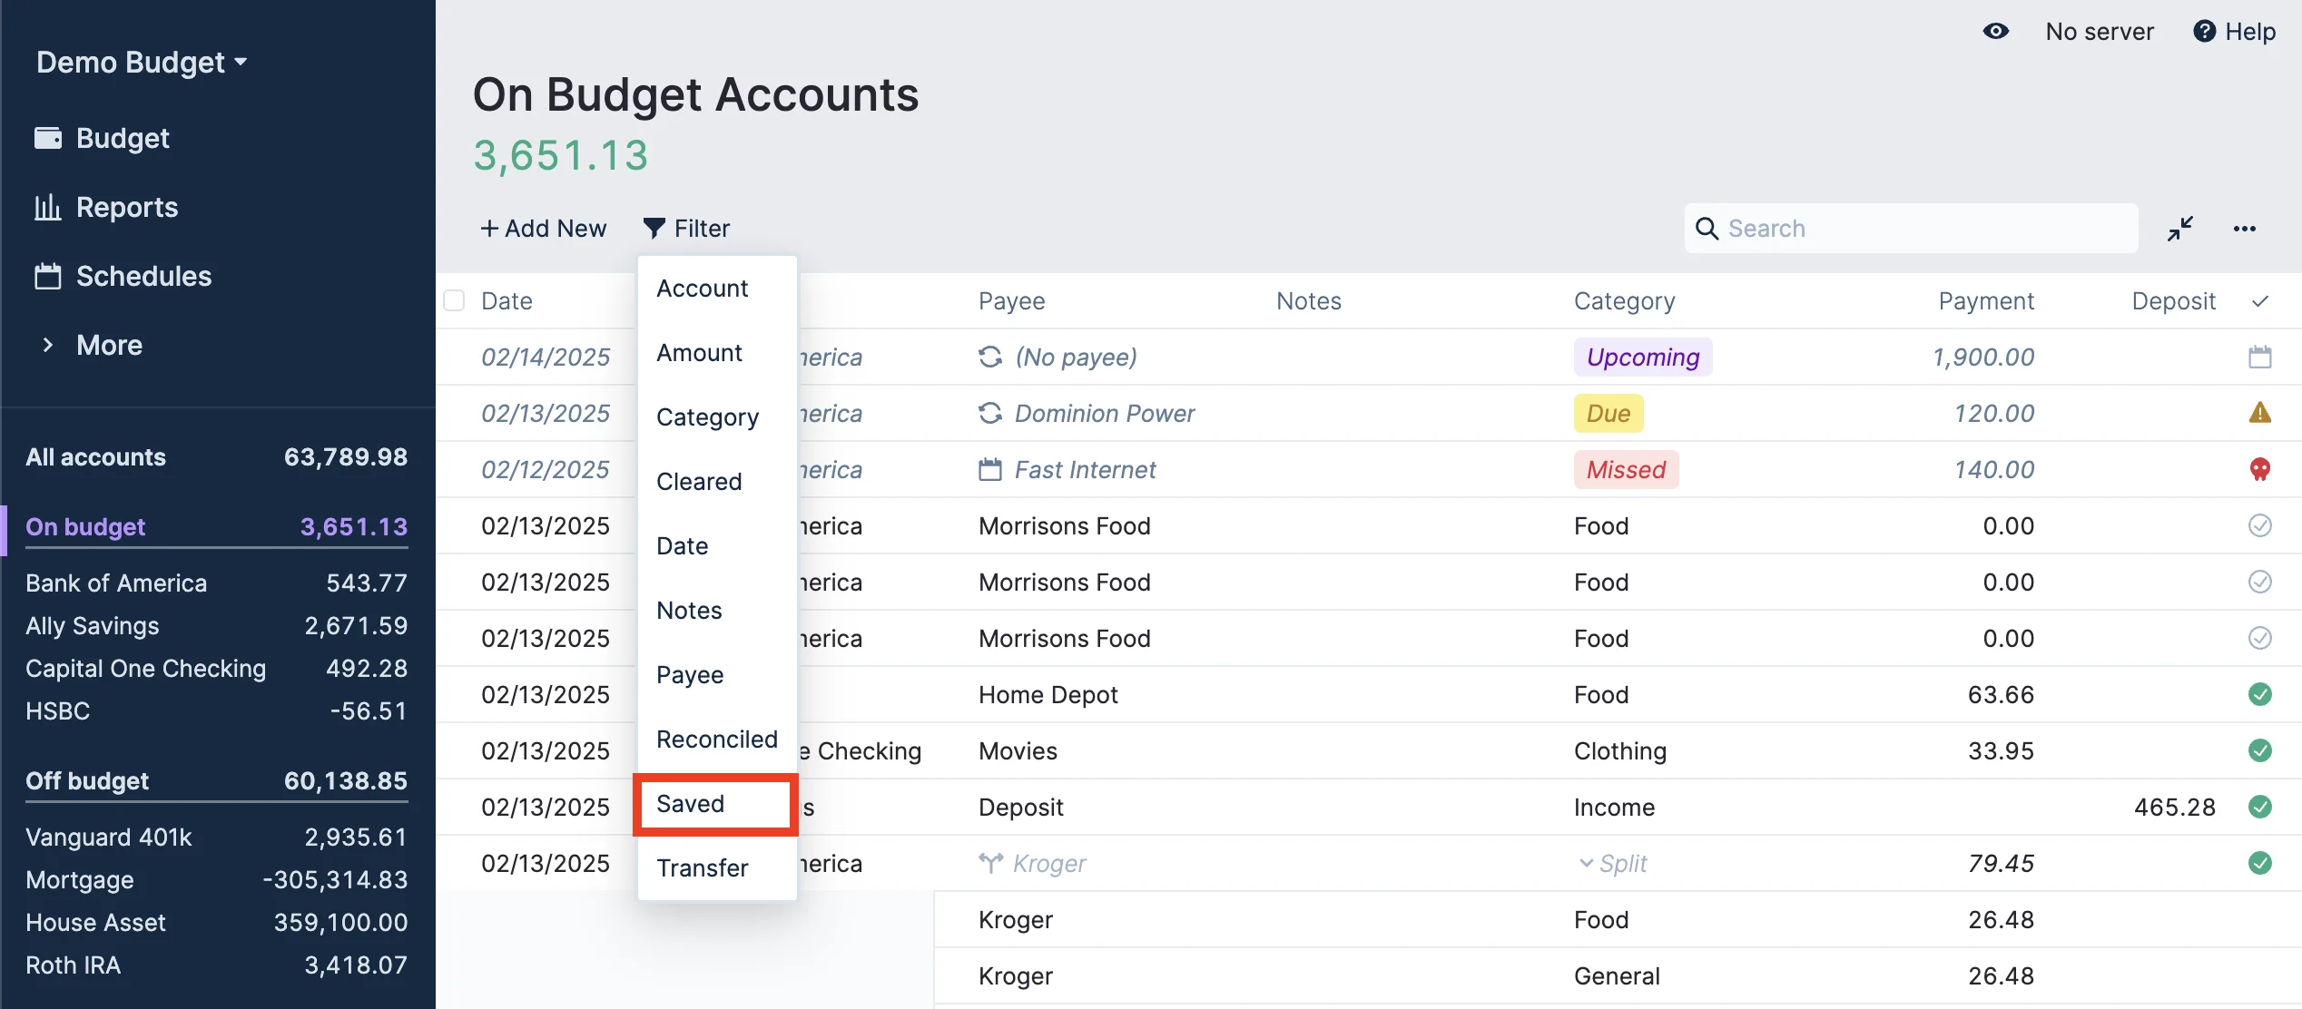The height and width of the screenshot is (1009, 2302).
Task: Click the Add New button
Action: [543, 229]
